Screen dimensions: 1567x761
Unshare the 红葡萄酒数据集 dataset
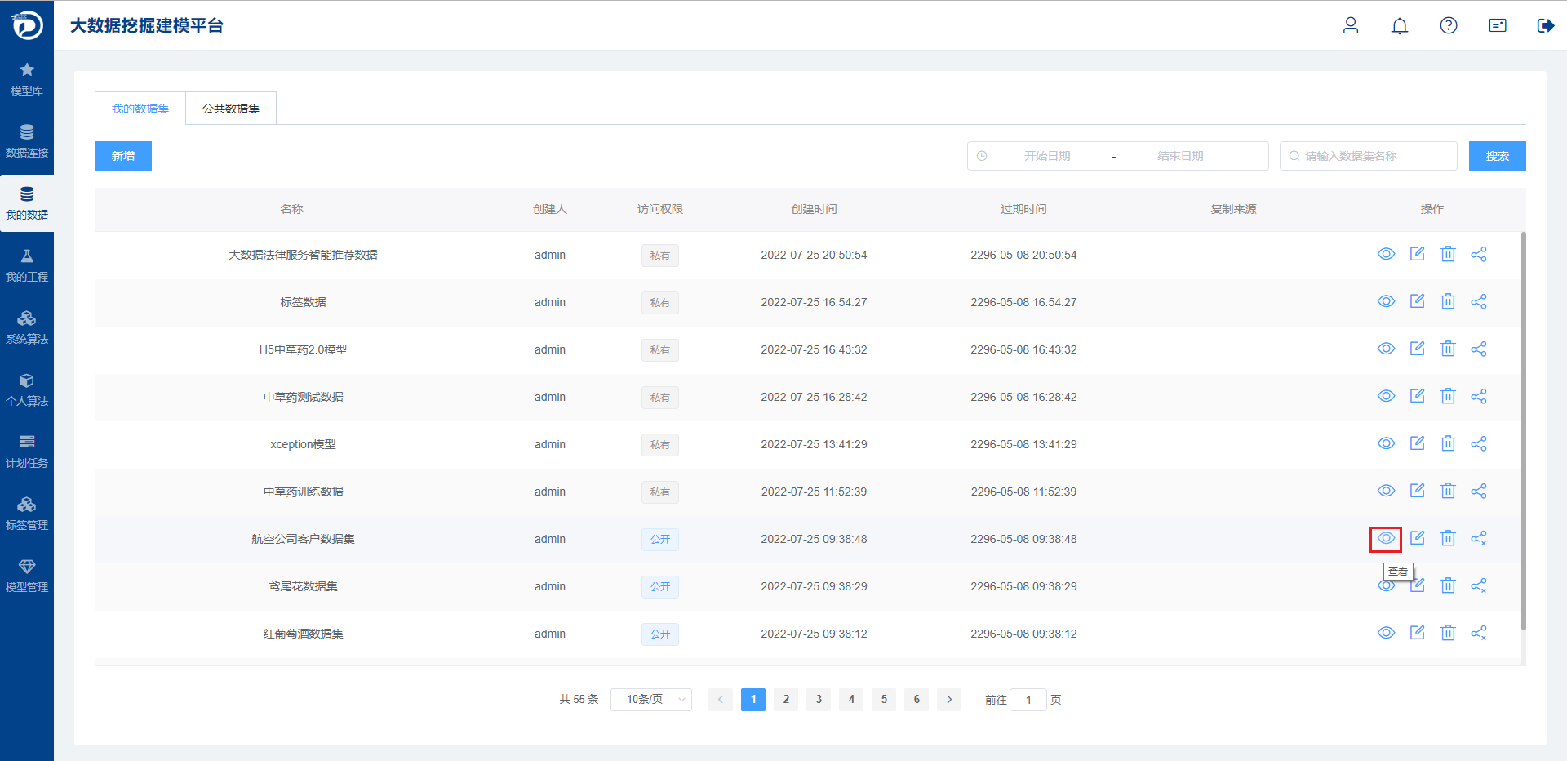coord(1479,633)
